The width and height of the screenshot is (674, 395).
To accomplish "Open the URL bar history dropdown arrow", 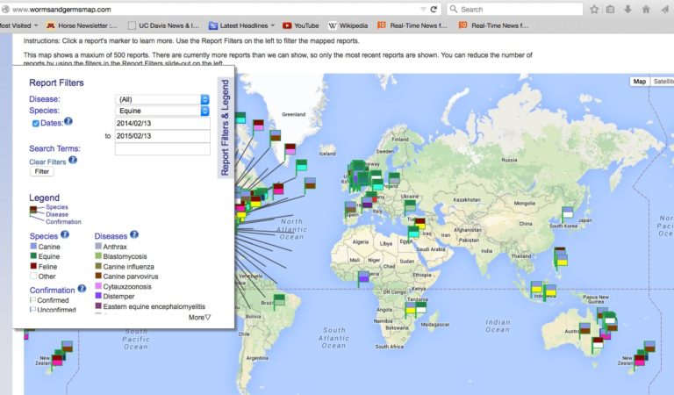I will click(x=423, y=9).
